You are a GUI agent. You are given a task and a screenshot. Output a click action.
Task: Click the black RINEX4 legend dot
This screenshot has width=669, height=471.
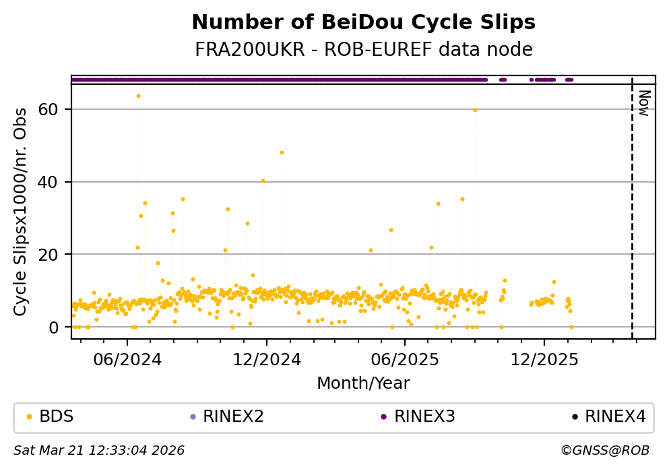coord(575,416)
